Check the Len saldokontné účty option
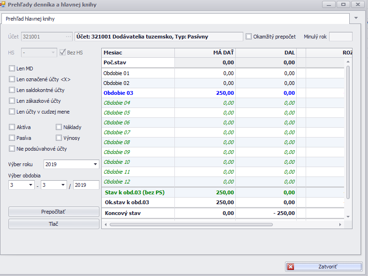Screen dimensions: 368x276 pos(12,90)
